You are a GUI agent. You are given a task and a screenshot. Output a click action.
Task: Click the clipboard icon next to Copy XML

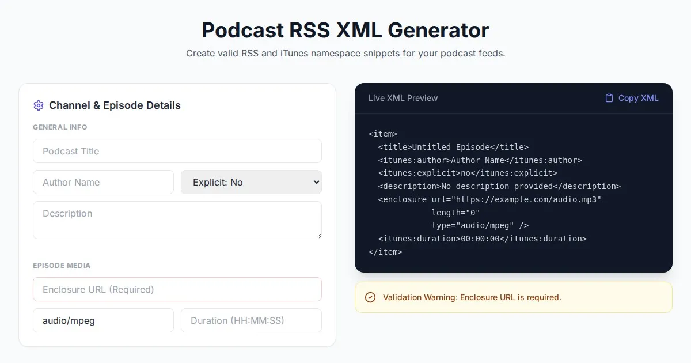pyautogui.click(x=609, y=98)
